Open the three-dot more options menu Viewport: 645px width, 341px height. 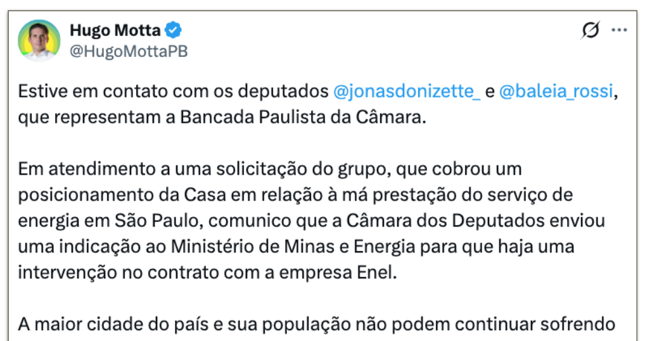point(619,30)
